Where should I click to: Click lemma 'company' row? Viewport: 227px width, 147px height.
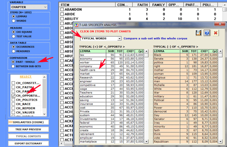pyautogui.click(x=93, y=66)
